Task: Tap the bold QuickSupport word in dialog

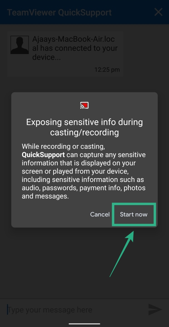Action: click(43, 155)
